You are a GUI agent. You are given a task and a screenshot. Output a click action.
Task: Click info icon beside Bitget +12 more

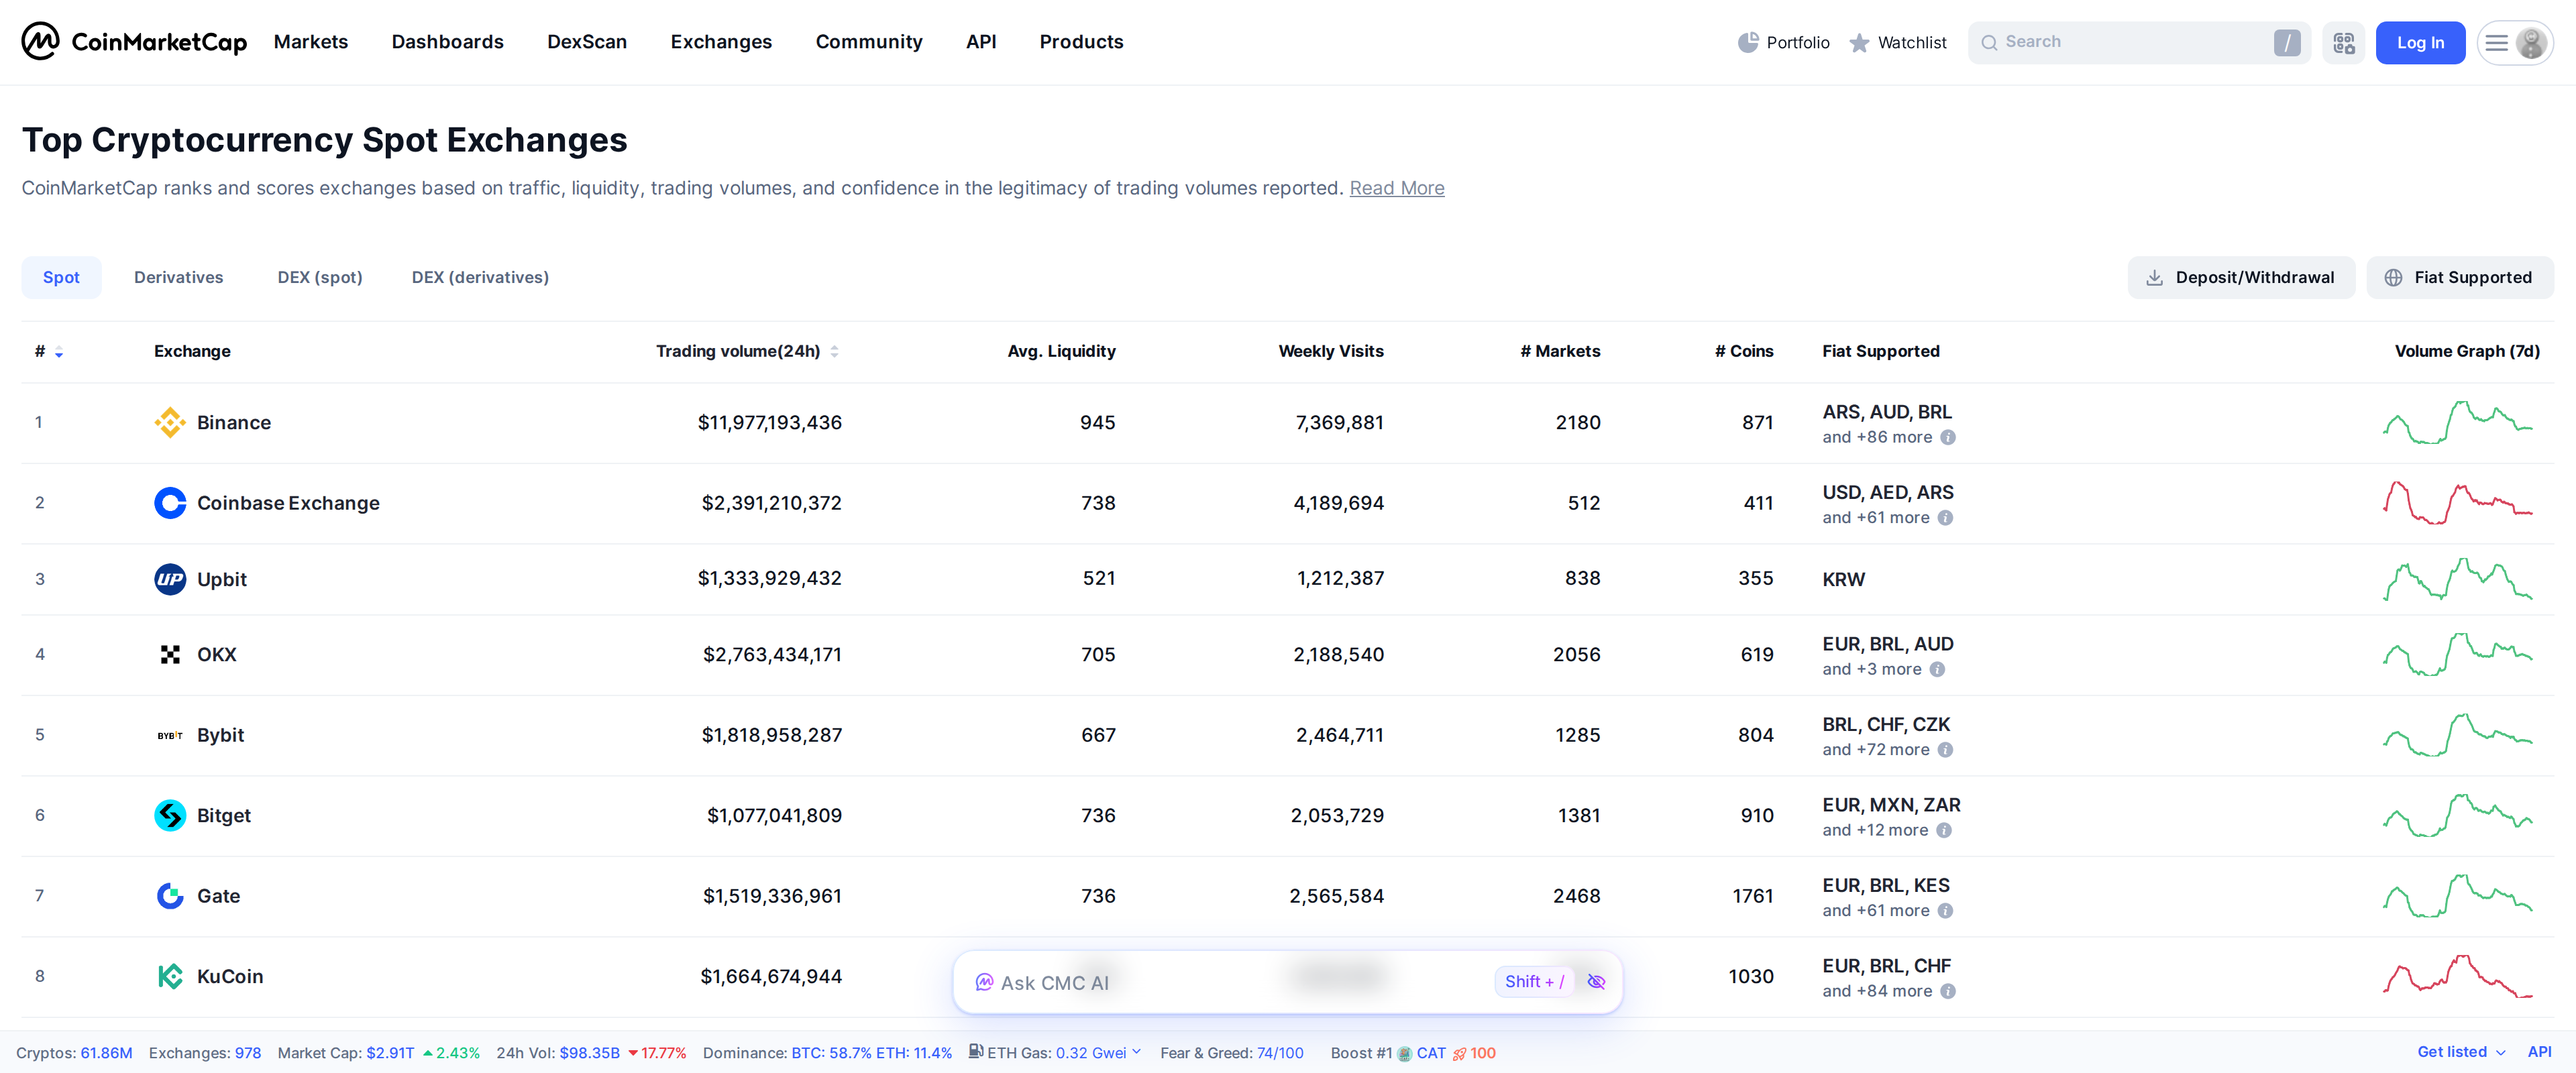tap(1944, 830)
